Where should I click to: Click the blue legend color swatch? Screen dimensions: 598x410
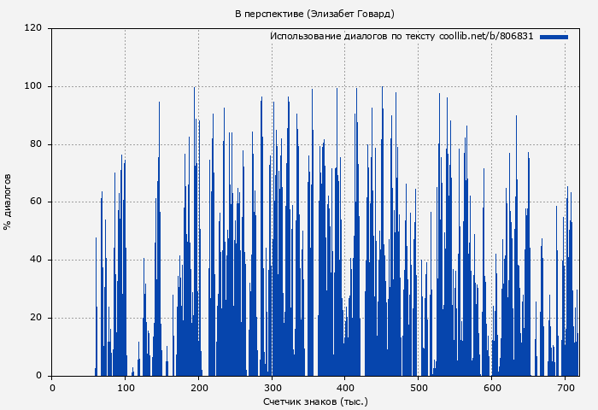coord(554,37)
